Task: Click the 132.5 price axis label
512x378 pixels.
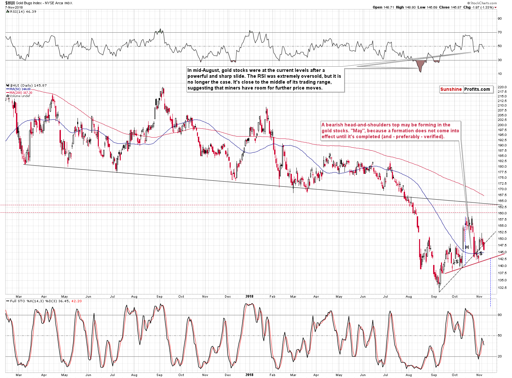Action: pyautogui.click(x=502, y=288)
